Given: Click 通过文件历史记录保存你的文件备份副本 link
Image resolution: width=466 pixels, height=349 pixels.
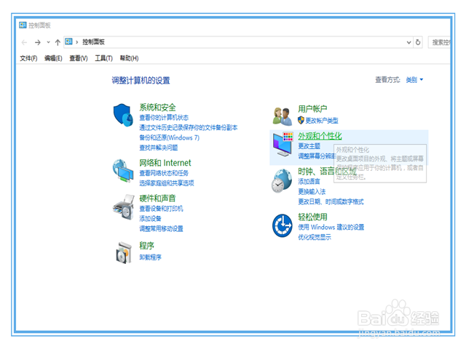Looking at the screenshot, I should (x=189, y=128).
